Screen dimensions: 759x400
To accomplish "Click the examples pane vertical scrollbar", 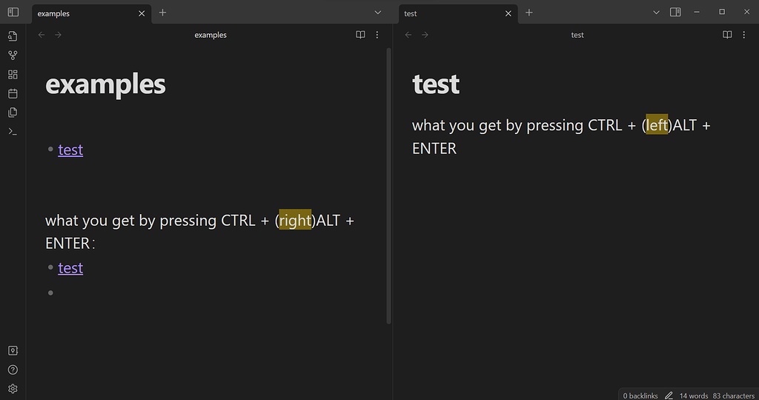I will click(389, 185).
